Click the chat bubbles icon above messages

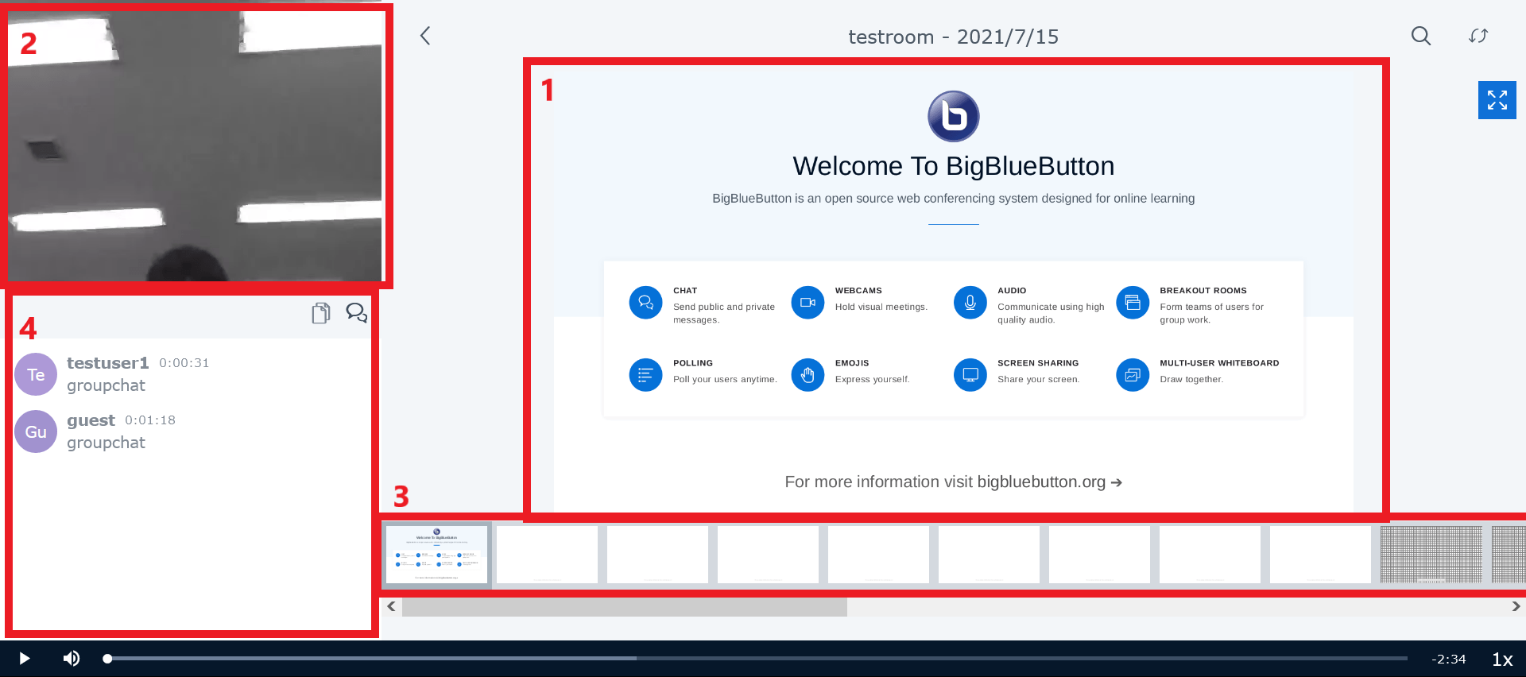pyautogui.click(x=356, y=313)
